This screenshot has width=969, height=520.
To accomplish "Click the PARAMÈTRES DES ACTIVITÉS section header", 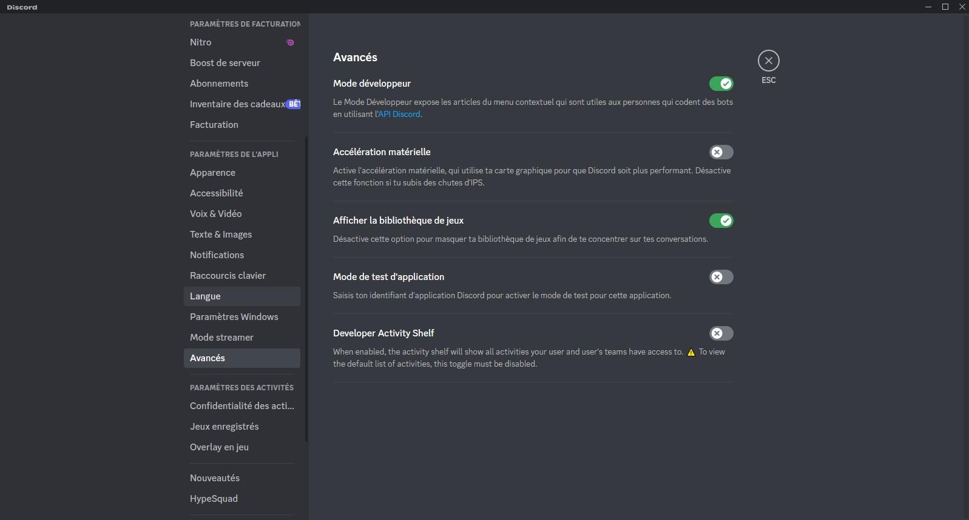I will pos(241,388).
